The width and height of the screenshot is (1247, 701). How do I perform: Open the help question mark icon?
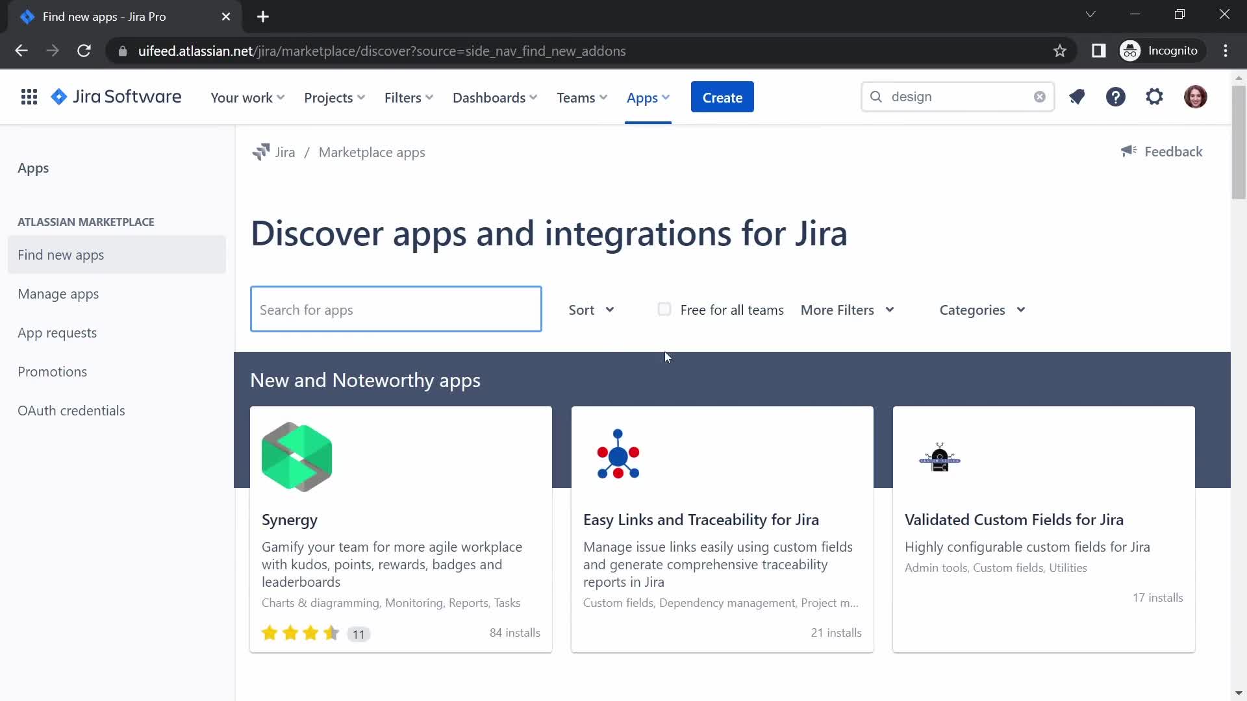tap(1116, 97)
